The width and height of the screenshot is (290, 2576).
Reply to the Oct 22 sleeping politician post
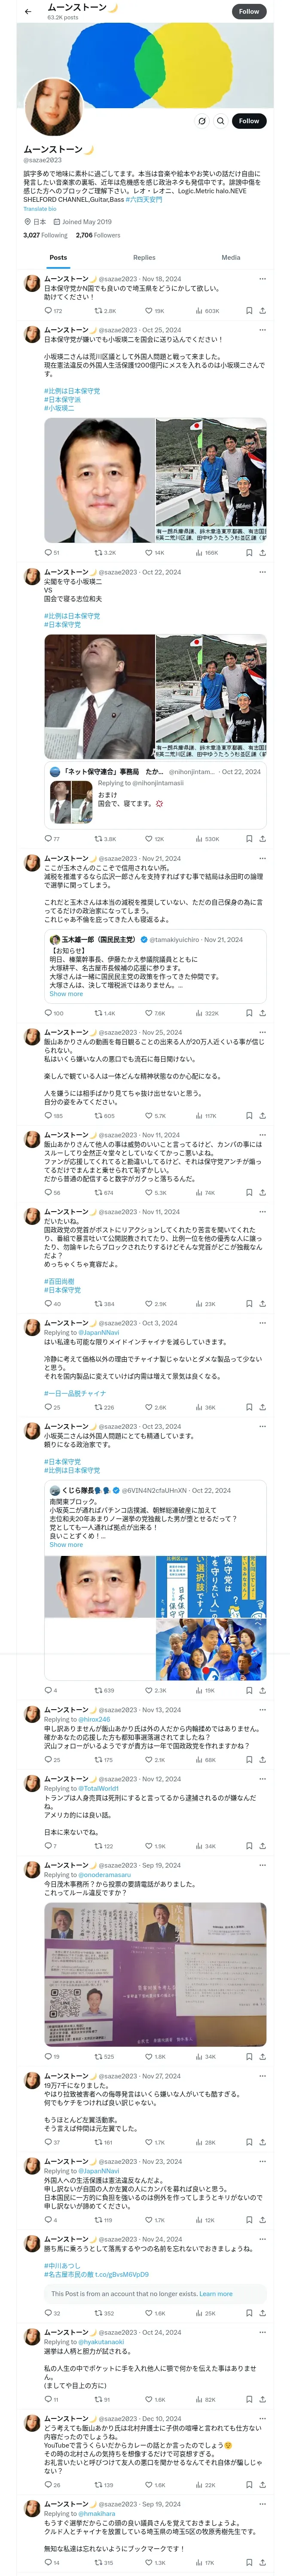tap(48, 839)
